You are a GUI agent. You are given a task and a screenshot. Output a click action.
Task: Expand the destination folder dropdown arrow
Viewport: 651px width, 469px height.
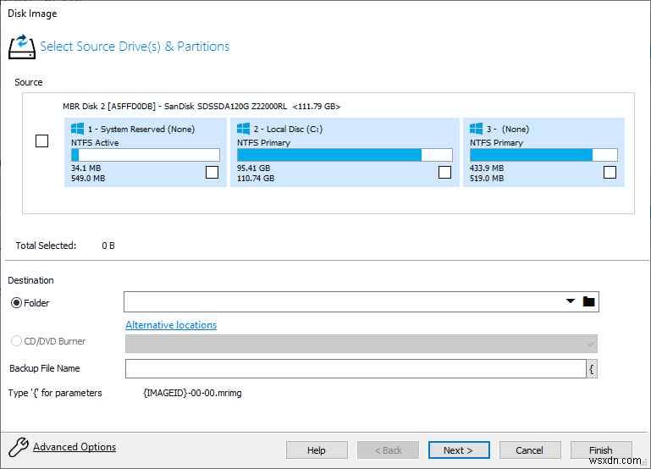point(571,302)
